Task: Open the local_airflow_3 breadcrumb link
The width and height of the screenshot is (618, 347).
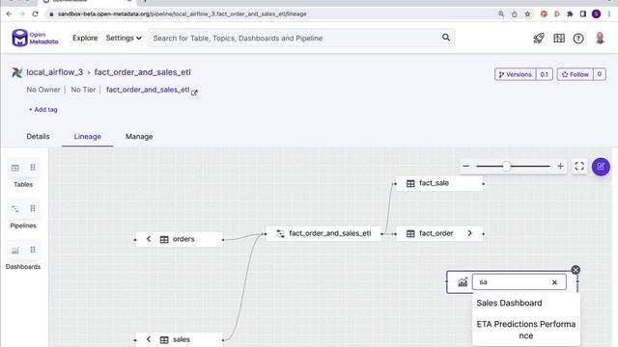Action: tap(54, 72)
